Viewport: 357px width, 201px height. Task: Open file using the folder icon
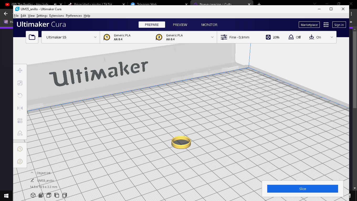pyautogui.click(x=32, y=37)
